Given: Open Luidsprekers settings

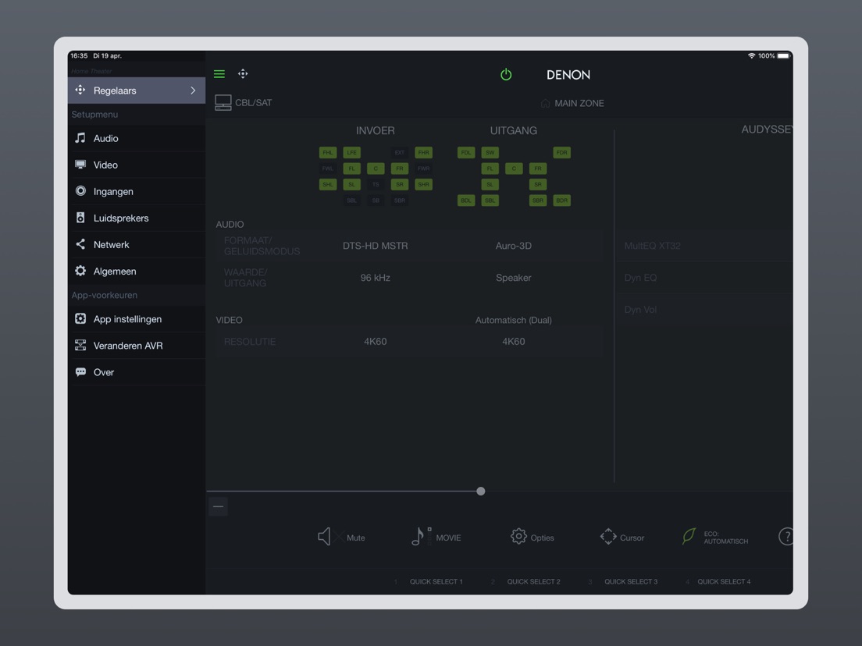Looking at the screenshot, I should click(x=137, y=218).
